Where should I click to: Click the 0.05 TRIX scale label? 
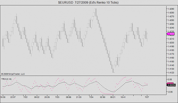(x=170, y=79)
